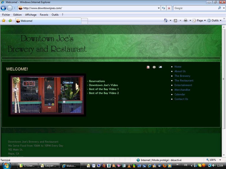226x169 pixels.
Task: Click the email envelope icon on webpage
Action: pyautogui.click(x=160, y=67)
